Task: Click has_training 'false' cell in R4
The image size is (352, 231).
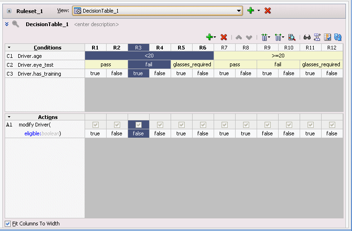Action: click(x=160, y=73)
